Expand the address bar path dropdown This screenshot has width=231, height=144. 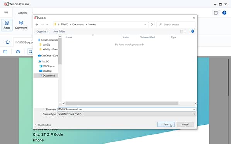tap(145, 24)
